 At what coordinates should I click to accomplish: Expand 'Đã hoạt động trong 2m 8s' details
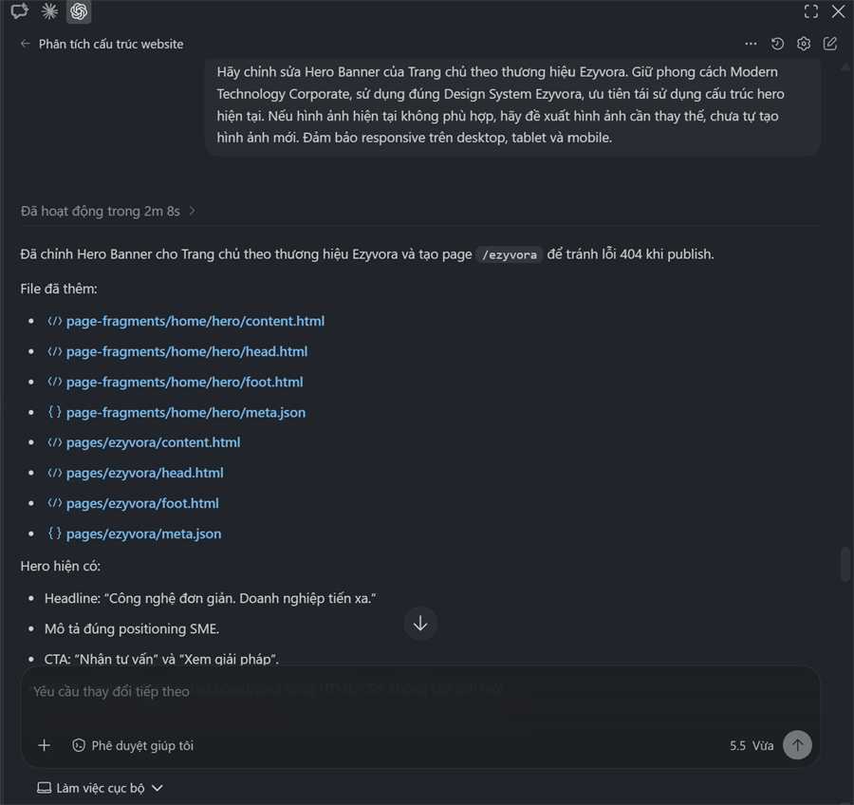108,211
